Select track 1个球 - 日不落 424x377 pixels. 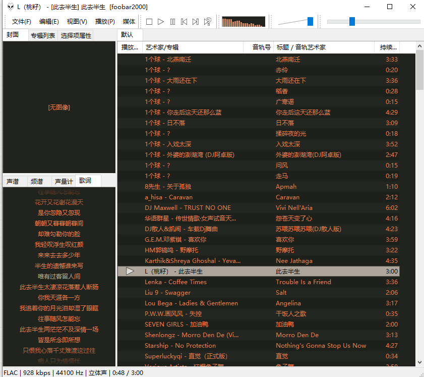tap(259, 123)
